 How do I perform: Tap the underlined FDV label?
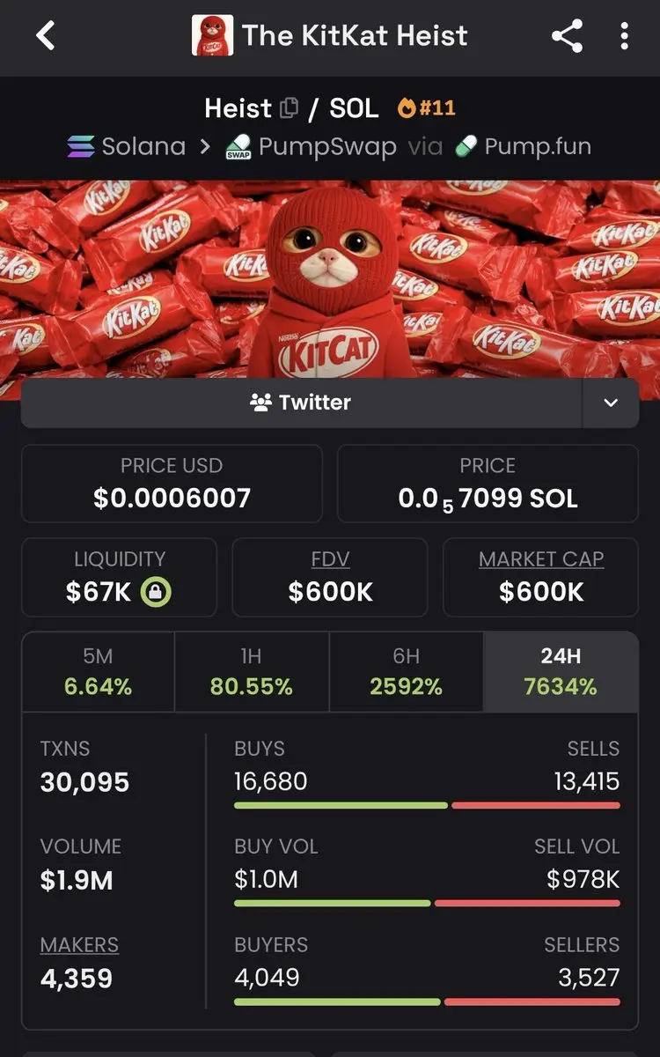330,559
